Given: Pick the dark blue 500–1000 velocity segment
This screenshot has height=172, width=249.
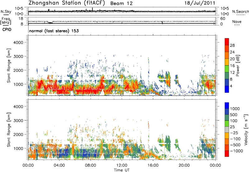Looking at the screenshot, I should coord(227,112).
